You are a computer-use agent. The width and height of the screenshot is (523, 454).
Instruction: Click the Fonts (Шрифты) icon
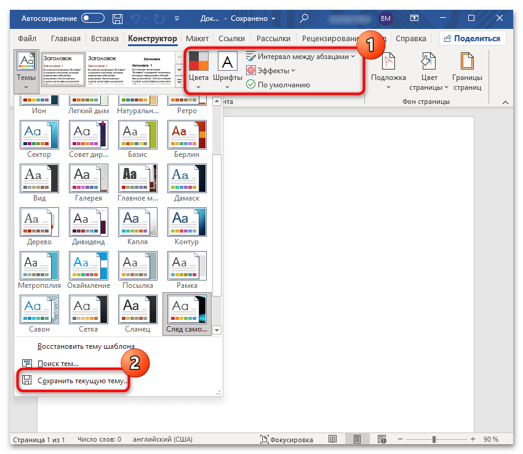point(227,61)
